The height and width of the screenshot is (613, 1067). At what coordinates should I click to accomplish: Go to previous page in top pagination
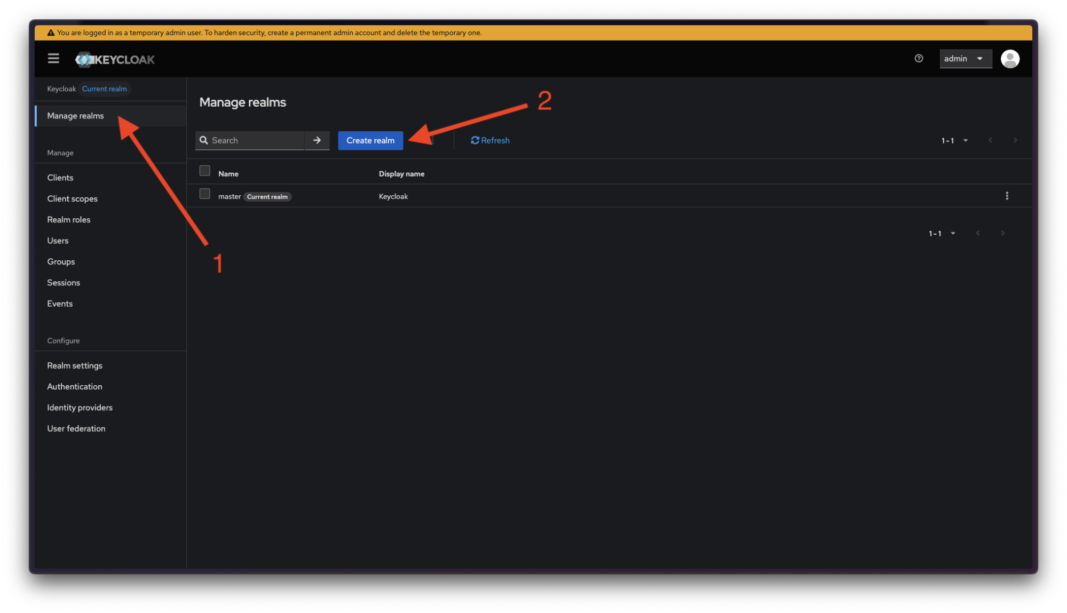(990, 140)
